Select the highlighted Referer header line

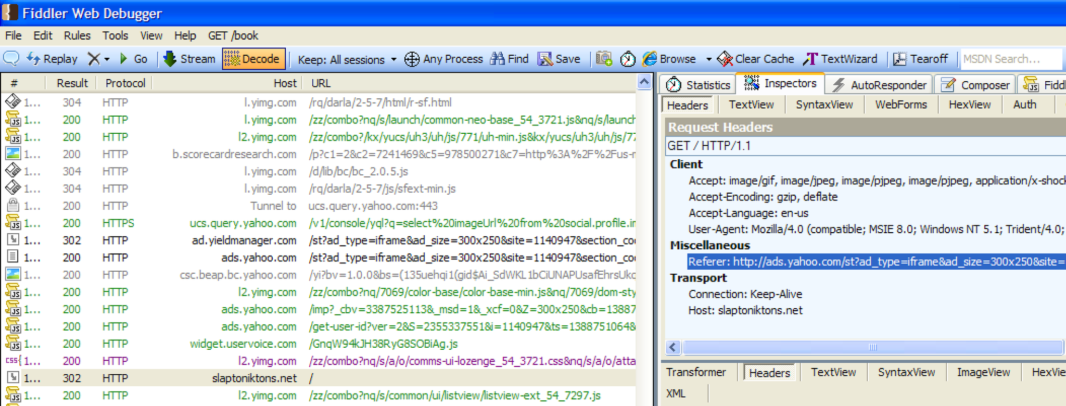[x=876, y=262]
